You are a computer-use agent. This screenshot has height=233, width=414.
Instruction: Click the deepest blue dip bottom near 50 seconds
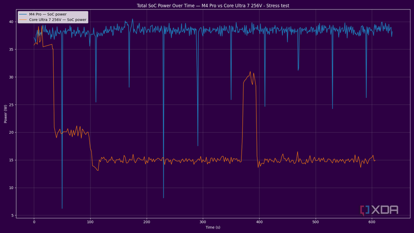point(62,208)
